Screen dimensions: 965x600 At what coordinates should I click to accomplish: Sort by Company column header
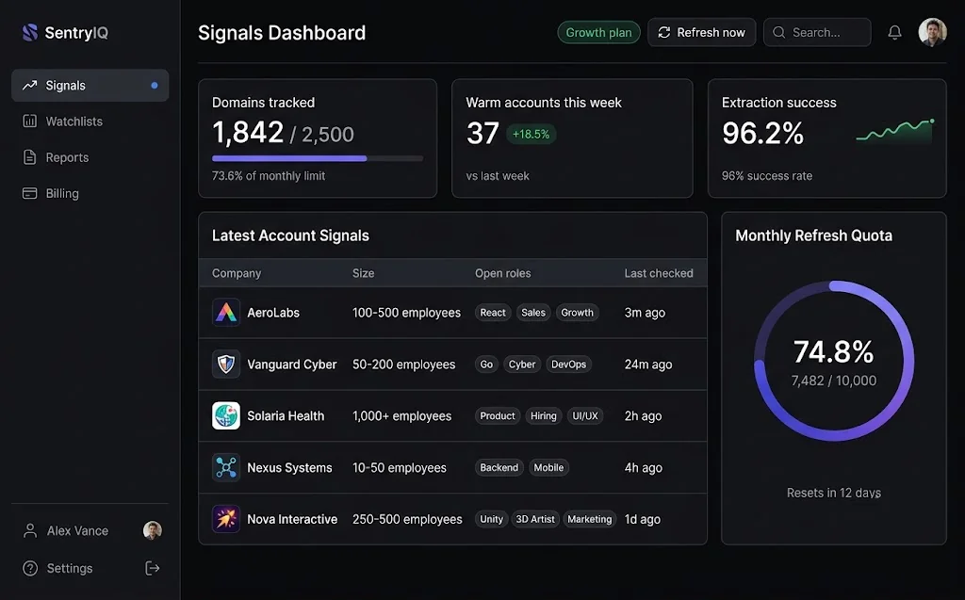pyautogui.click(x=237, y=273)
